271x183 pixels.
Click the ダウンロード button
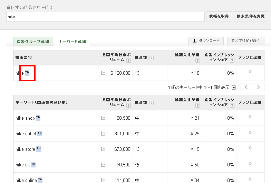tap(206, 41)
